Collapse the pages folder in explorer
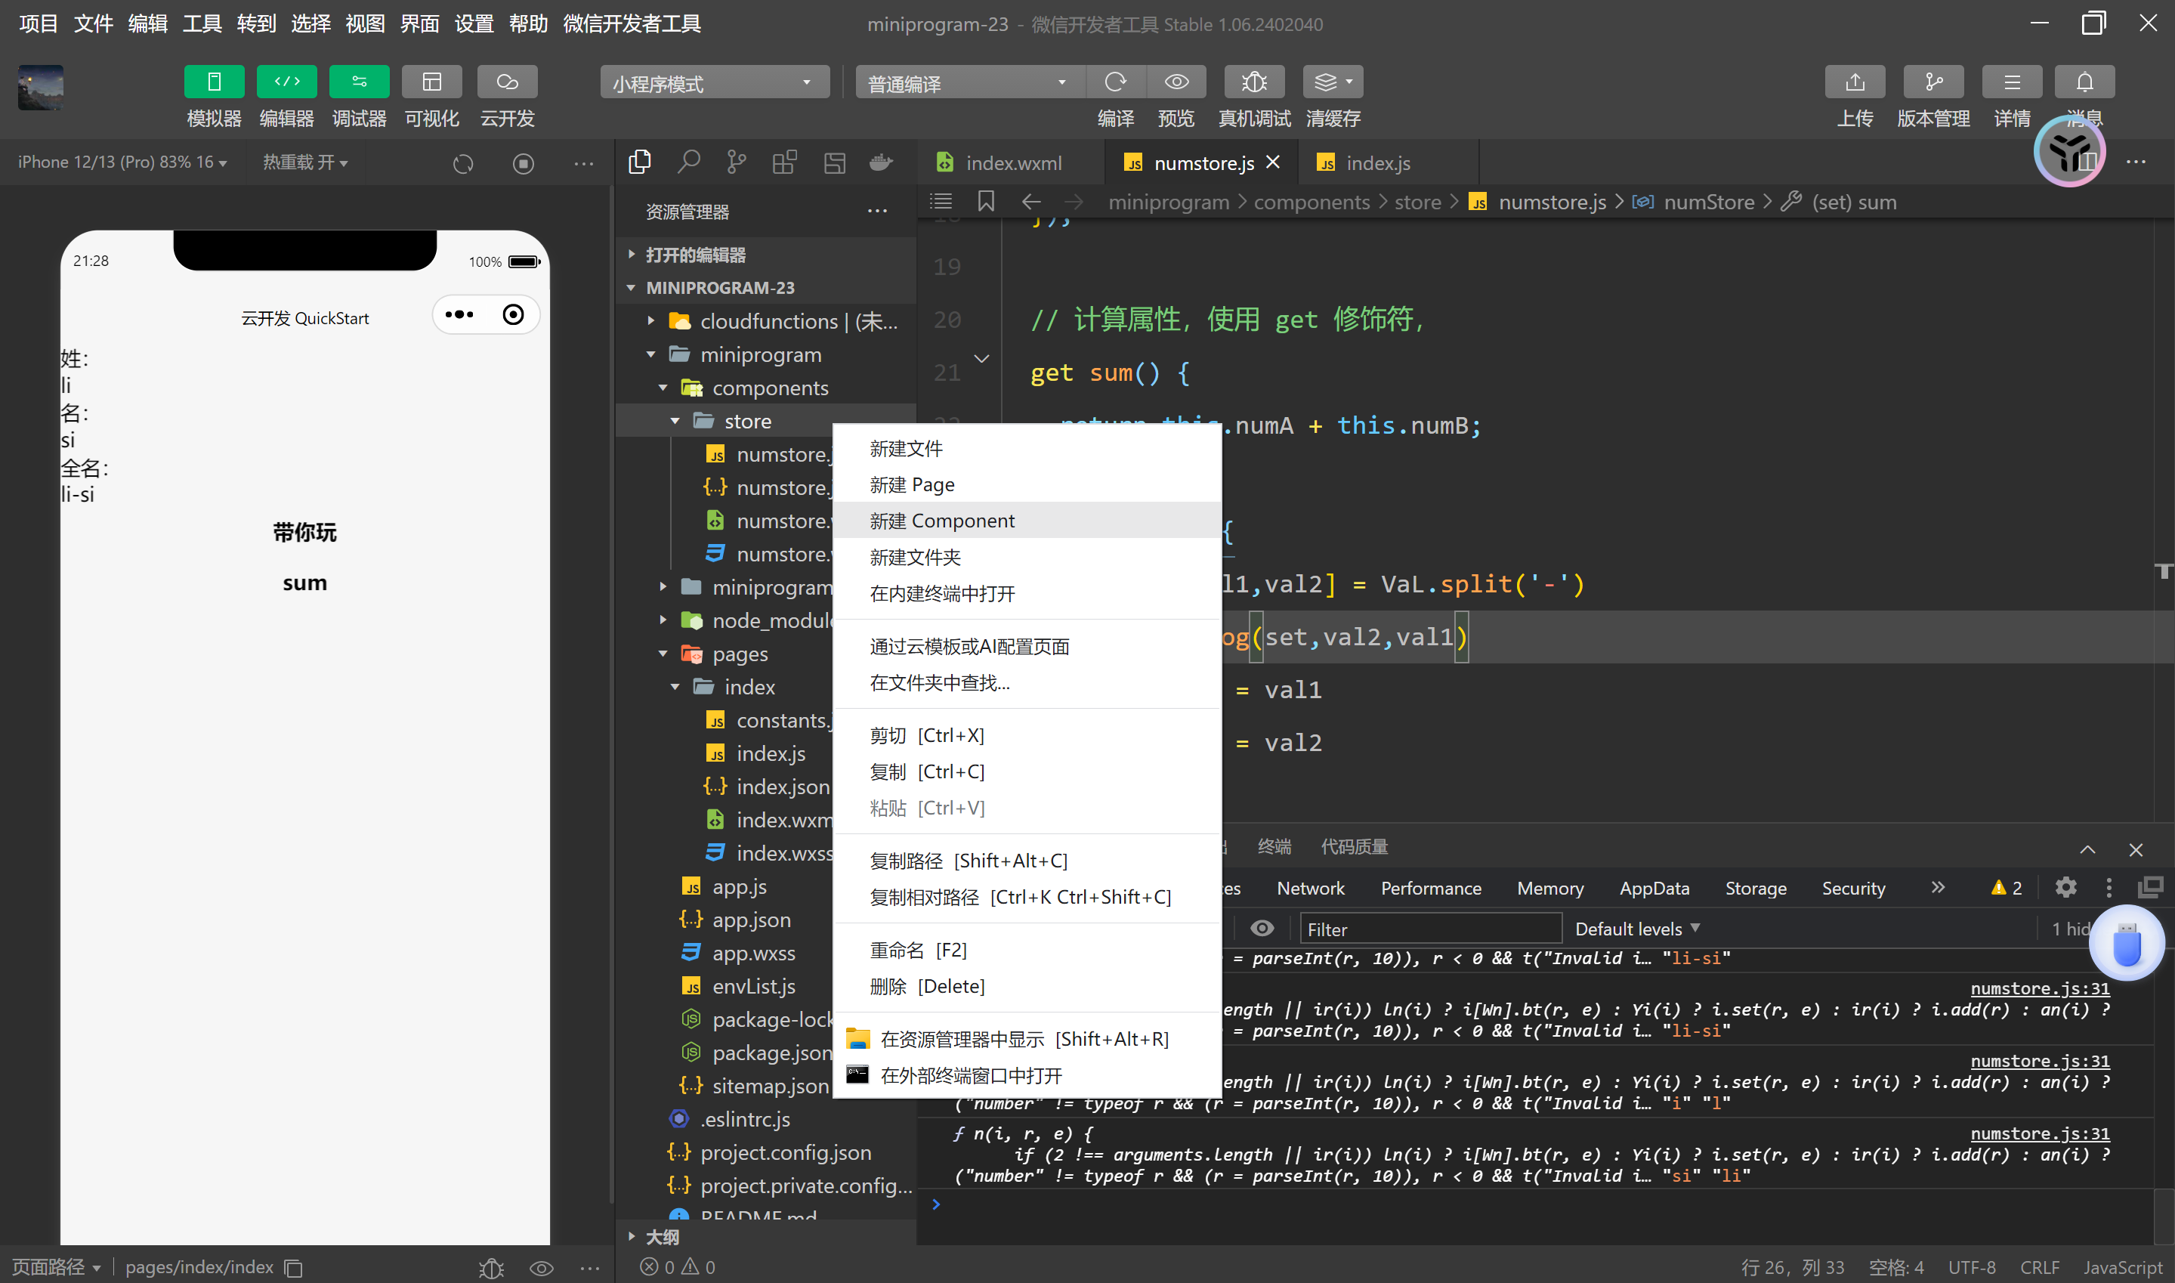The image size is (2175, 1283). pyautogui.click(x=663, y=654)
